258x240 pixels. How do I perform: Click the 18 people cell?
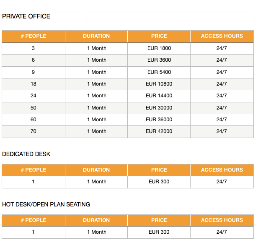tap(34, 84)
